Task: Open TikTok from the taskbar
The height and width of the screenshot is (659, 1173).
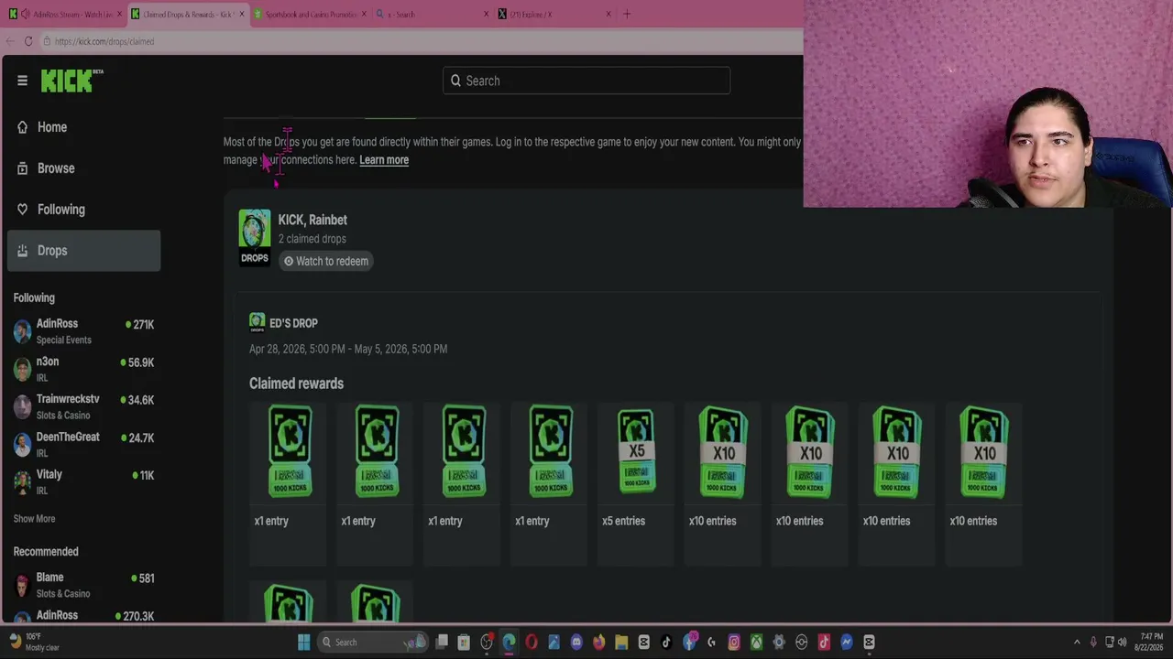Action: pyautogui.click(x=666, y=642)
